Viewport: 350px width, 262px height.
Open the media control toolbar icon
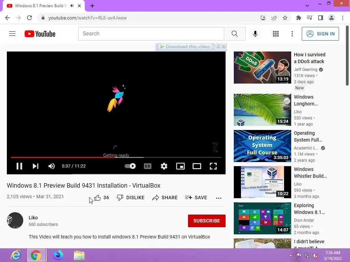(x=310, y=18)
